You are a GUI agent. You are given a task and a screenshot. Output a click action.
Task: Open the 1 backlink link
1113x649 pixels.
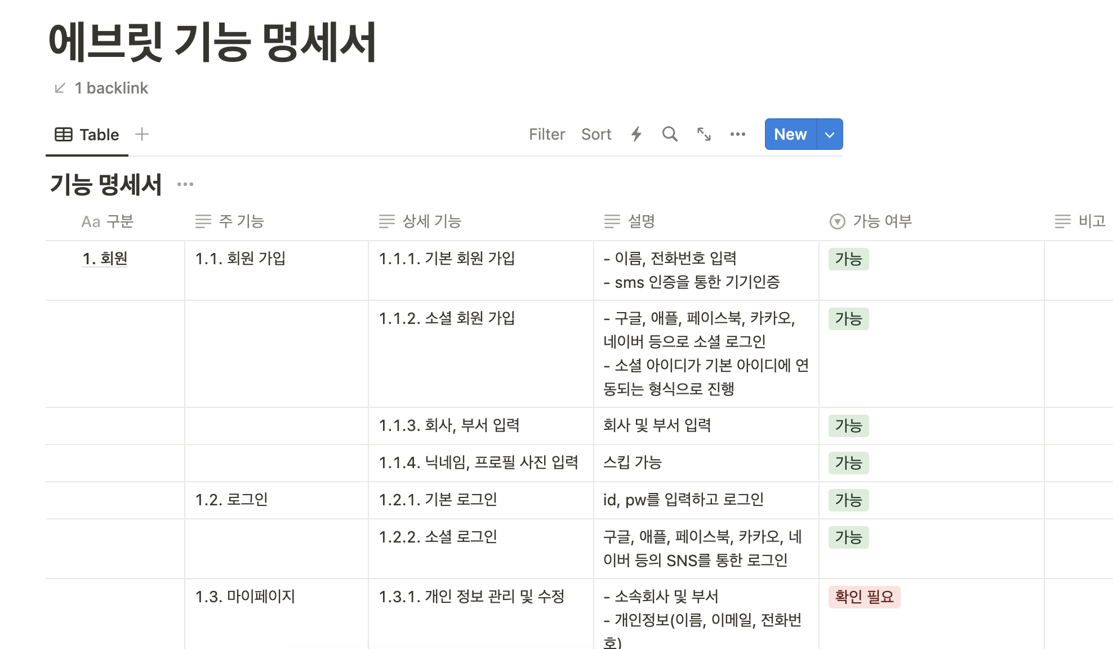click(x=112, y=88)
